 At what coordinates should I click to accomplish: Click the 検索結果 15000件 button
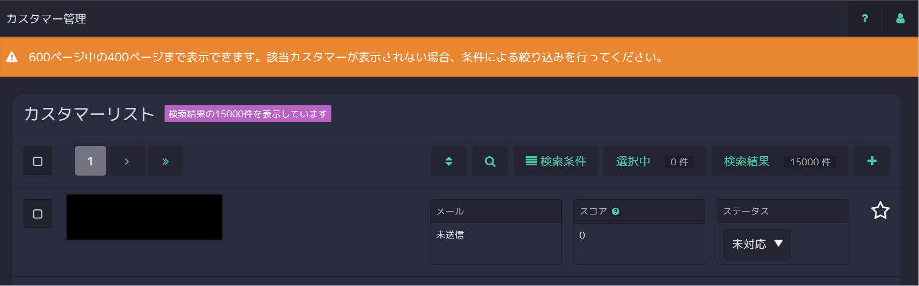pyautogui.click(x=780, y=161)
